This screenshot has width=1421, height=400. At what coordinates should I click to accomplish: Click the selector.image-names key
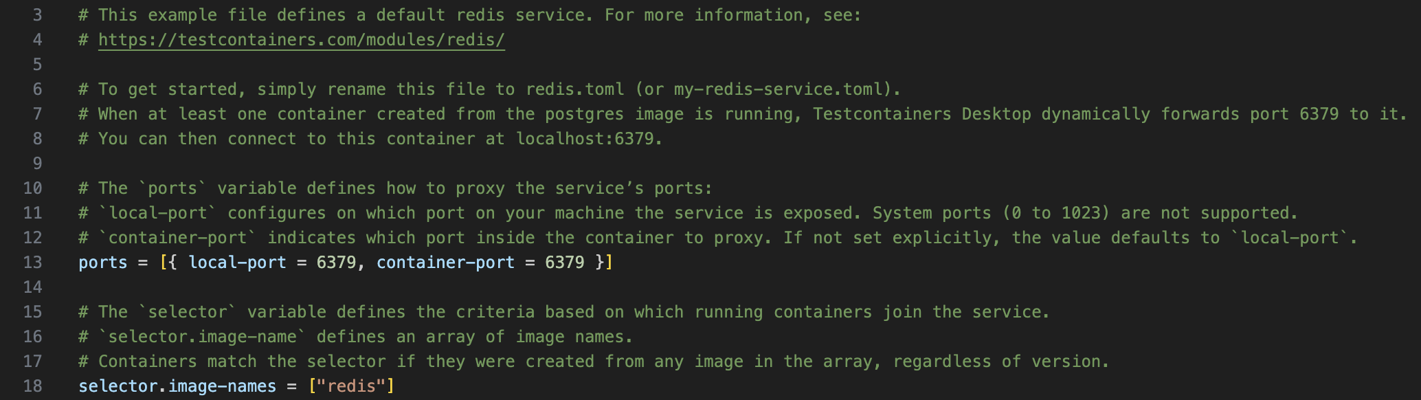point(177,386)
